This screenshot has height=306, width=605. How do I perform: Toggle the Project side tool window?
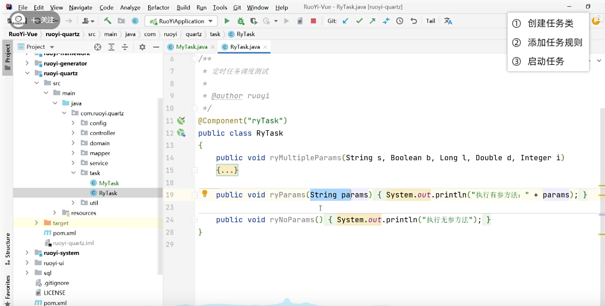coord(7,57)
